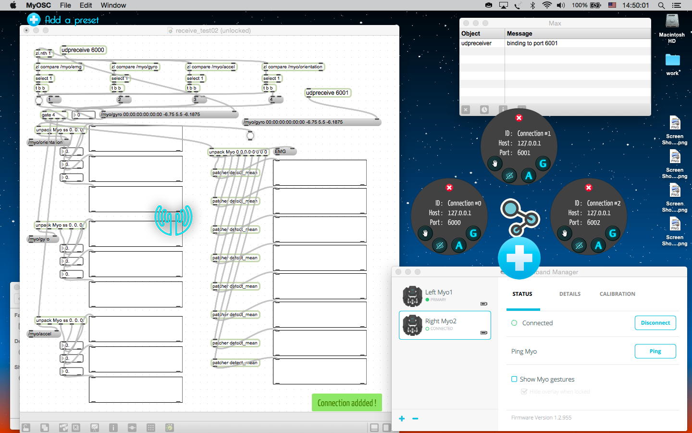Switch to the CALIBRATION tab
692x433 pixels.
[x=618, y=294]
